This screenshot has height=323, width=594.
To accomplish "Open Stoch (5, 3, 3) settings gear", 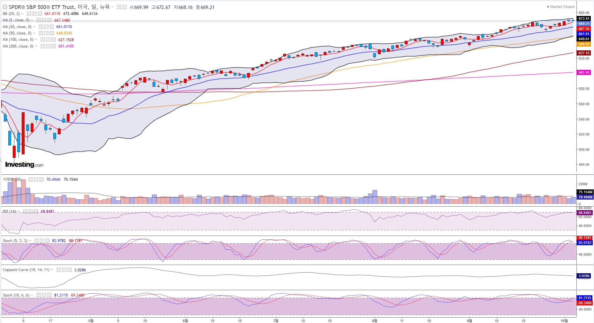I will point(42,241).
